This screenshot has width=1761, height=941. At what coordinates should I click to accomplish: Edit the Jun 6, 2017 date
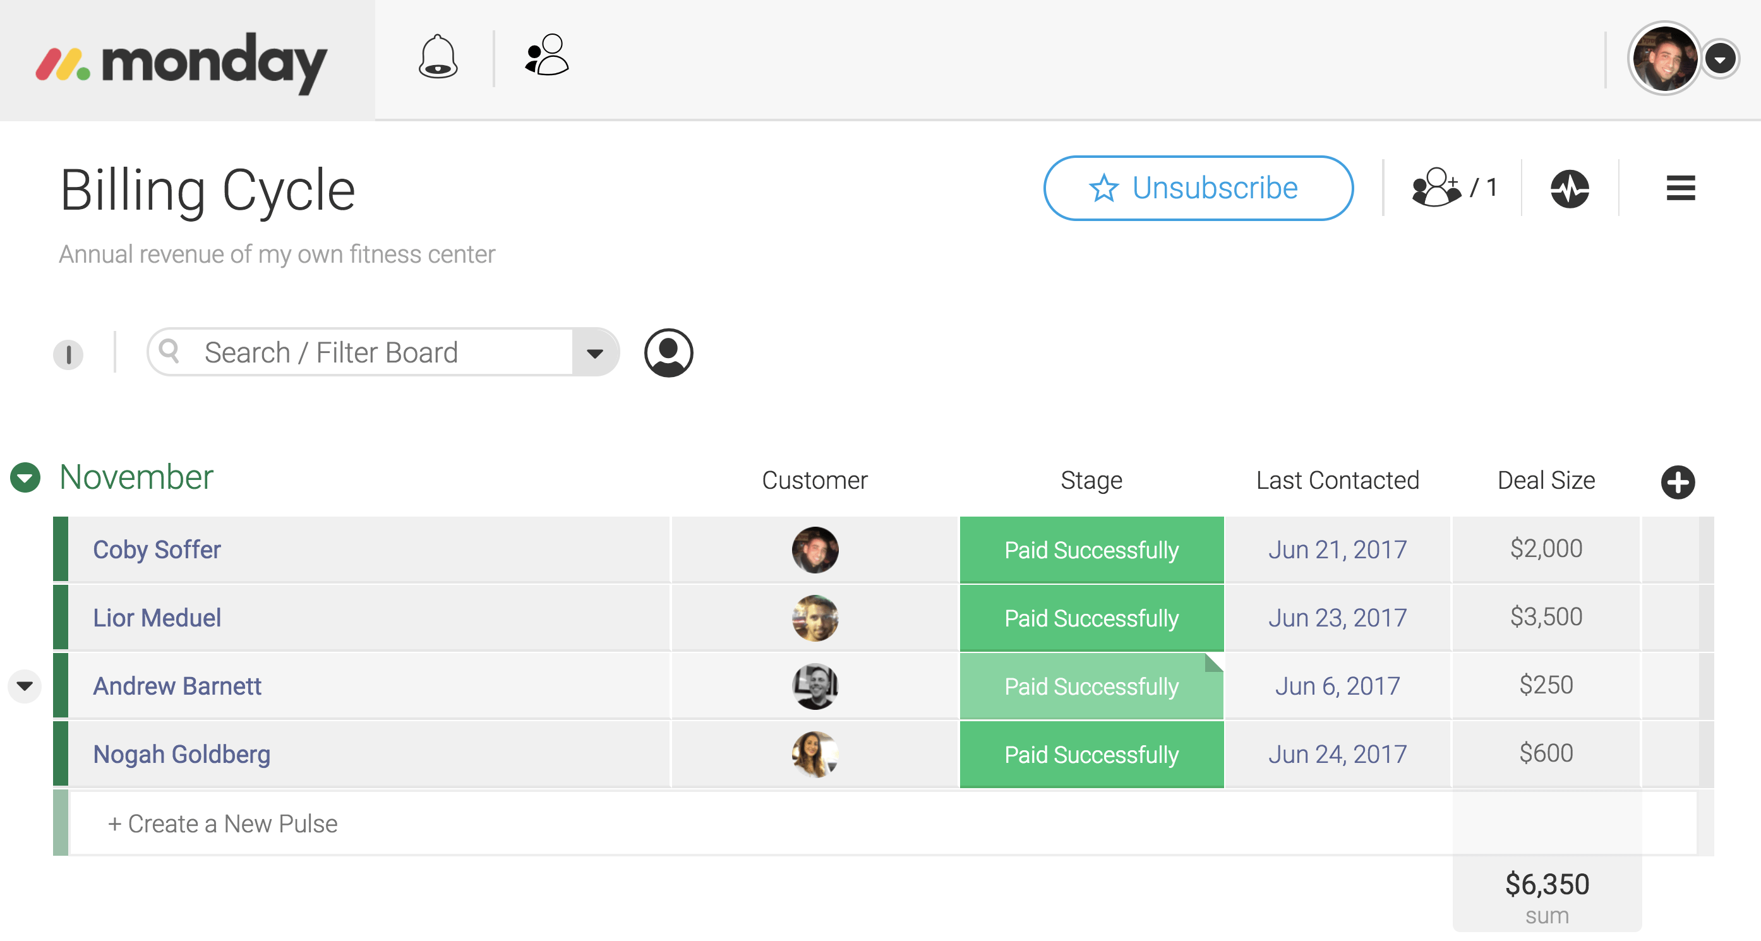coord(1337,686)
